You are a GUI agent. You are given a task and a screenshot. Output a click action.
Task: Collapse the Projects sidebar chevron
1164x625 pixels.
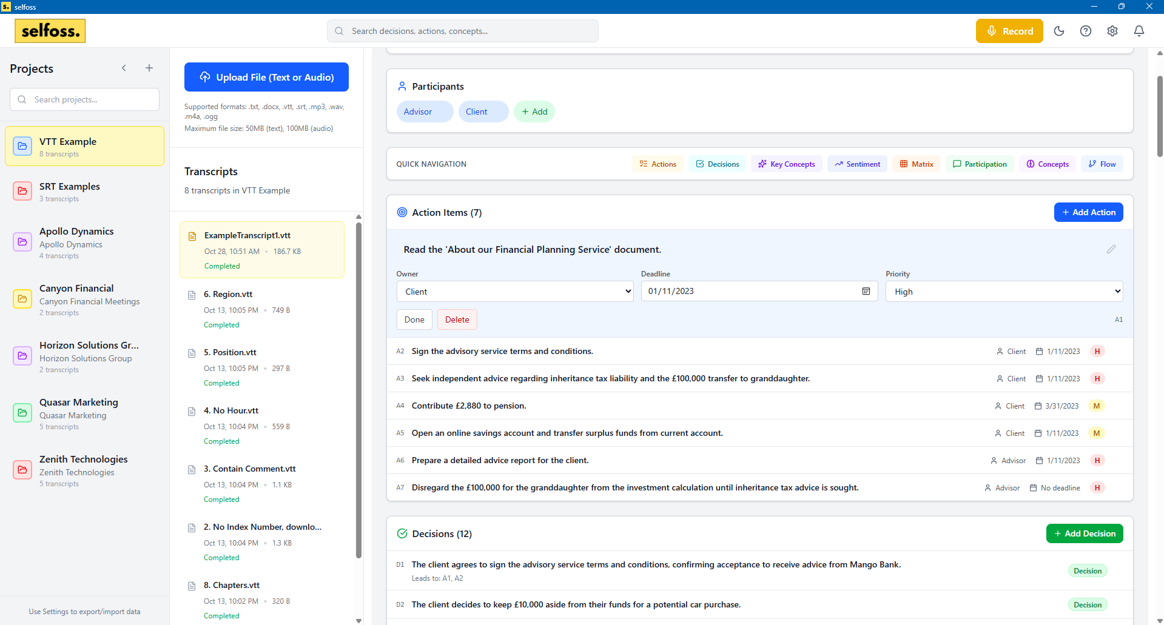(124, 68)
